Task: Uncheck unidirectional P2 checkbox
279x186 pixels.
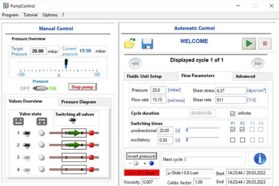Action: [x=242, y=129]
